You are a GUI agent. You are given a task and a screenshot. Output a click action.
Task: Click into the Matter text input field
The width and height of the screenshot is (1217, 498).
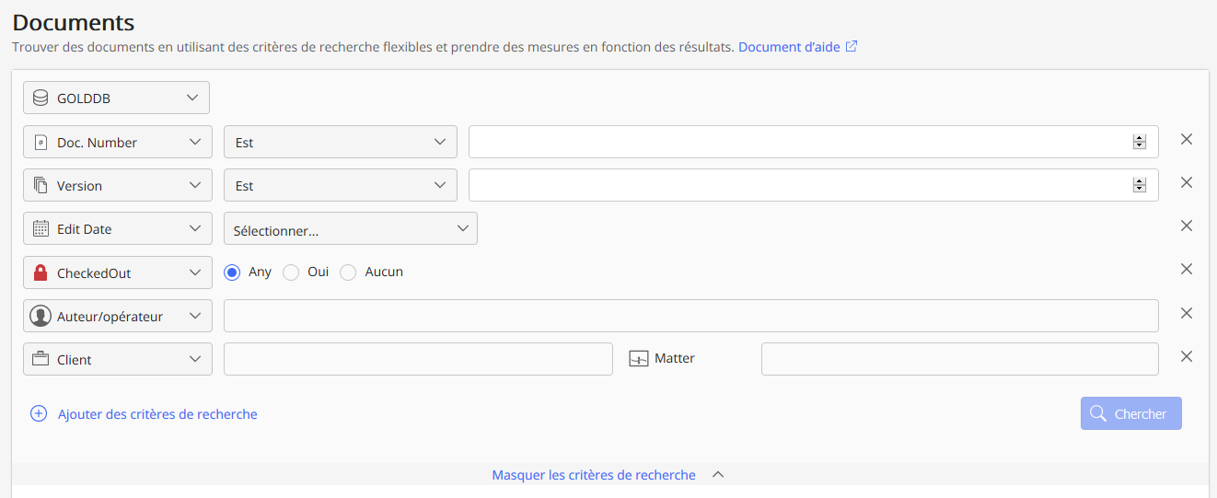(x=959, y=359)
